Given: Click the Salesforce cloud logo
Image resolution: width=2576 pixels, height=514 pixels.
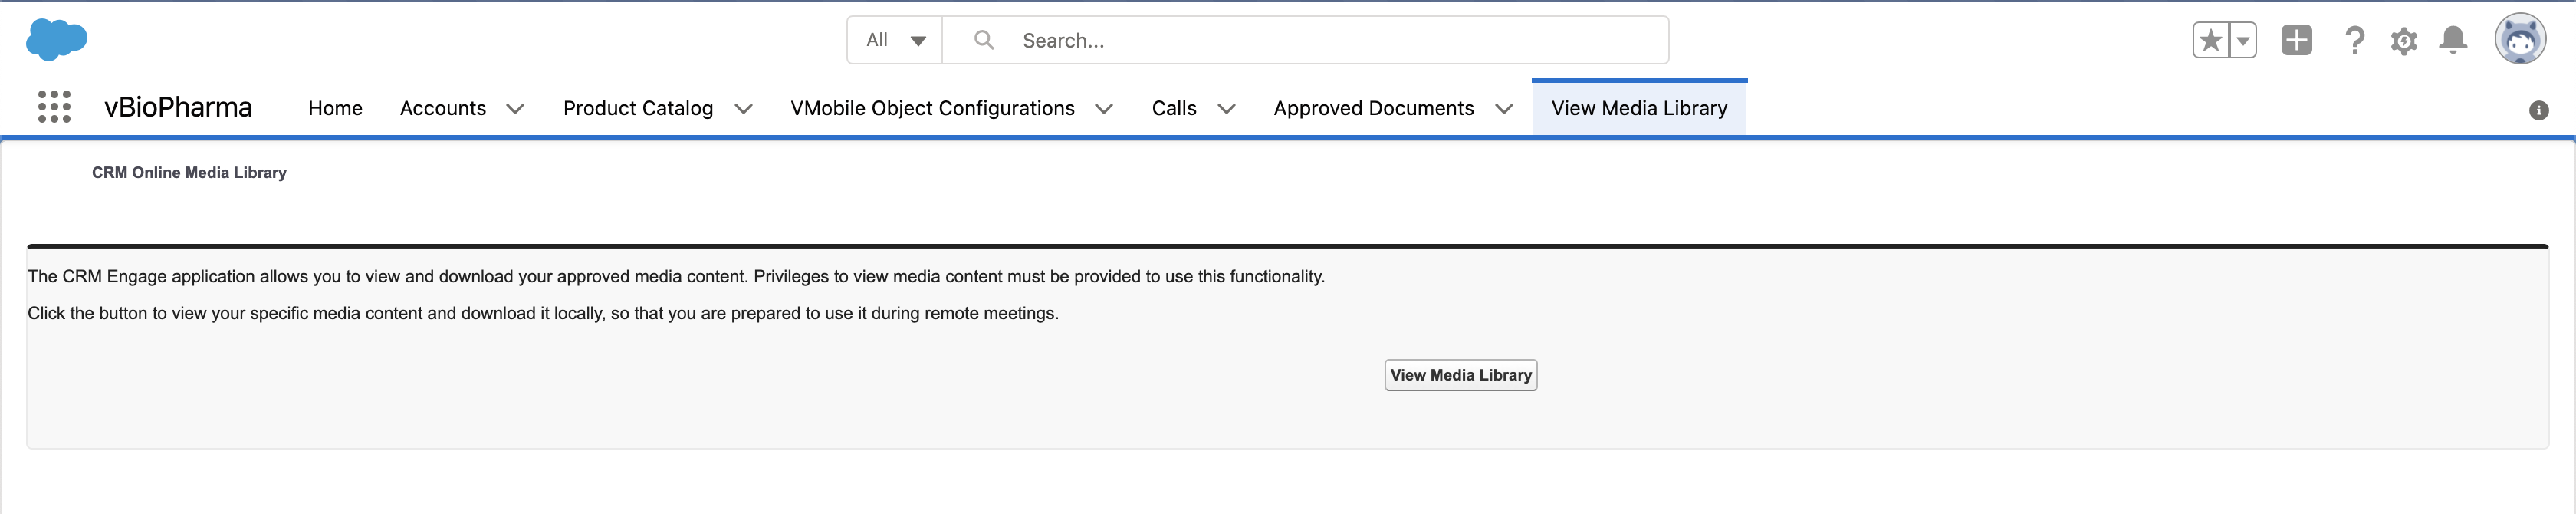Looking at the screenshot, I should (x=56, y=39).
